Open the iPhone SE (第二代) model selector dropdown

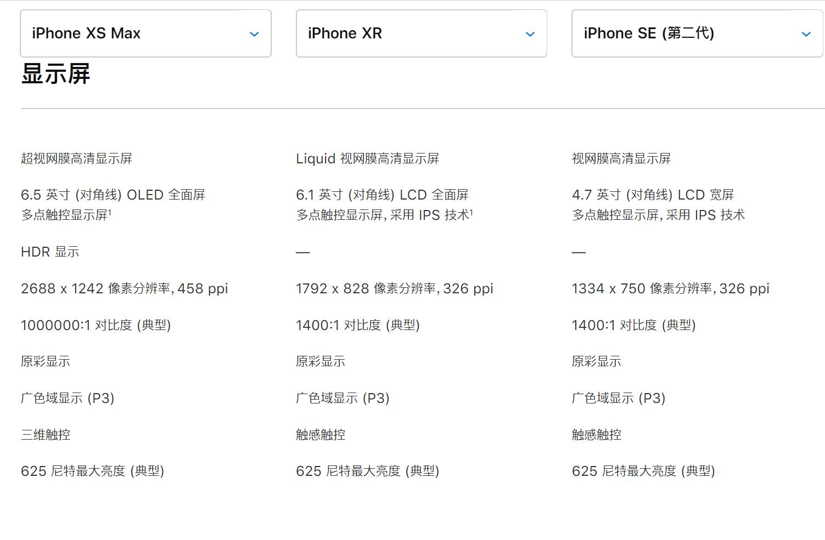(697, 33)
